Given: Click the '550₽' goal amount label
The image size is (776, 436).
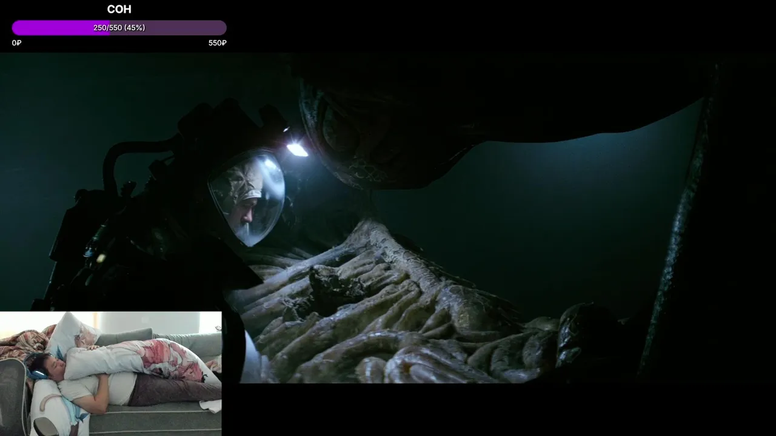Looking at the screenshot, I should pos(218,43).
